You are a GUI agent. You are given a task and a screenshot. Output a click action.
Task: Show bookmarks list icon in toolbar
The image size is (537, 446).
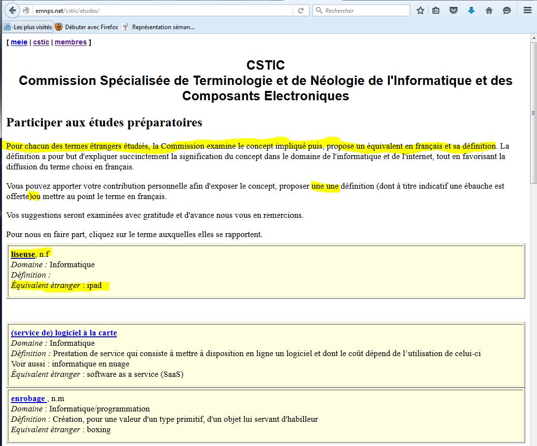(x=436, y=10)
